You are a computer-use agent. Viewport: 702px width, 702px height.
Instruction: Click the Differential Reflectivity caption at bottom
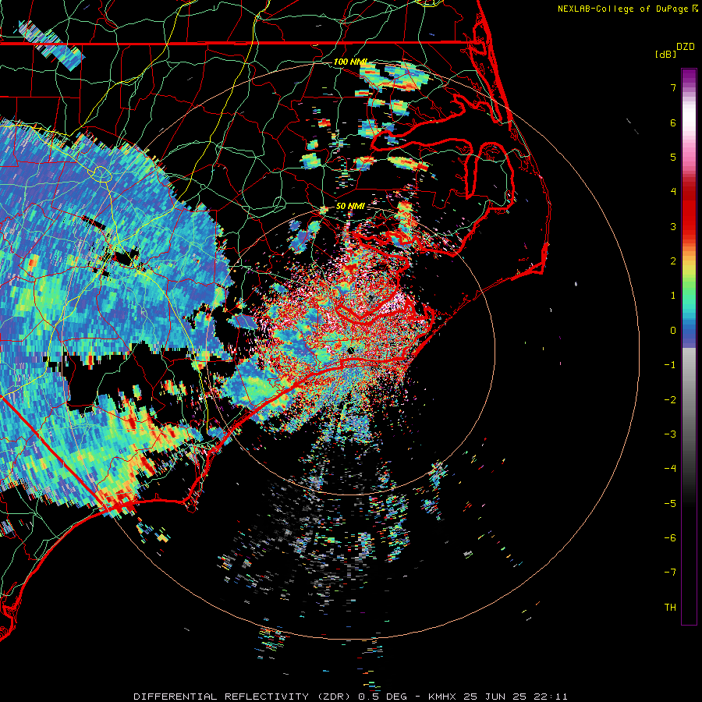tap(350, 697)
